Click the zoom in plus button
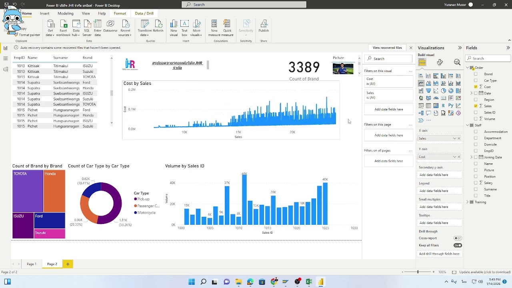512x288 pixels. coord(434,272)
